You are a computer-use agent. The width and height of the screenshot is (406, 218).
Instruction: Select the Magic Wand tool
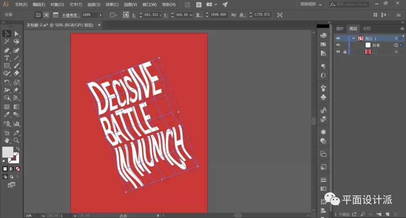pyautogui.click(x=7, y=42)
